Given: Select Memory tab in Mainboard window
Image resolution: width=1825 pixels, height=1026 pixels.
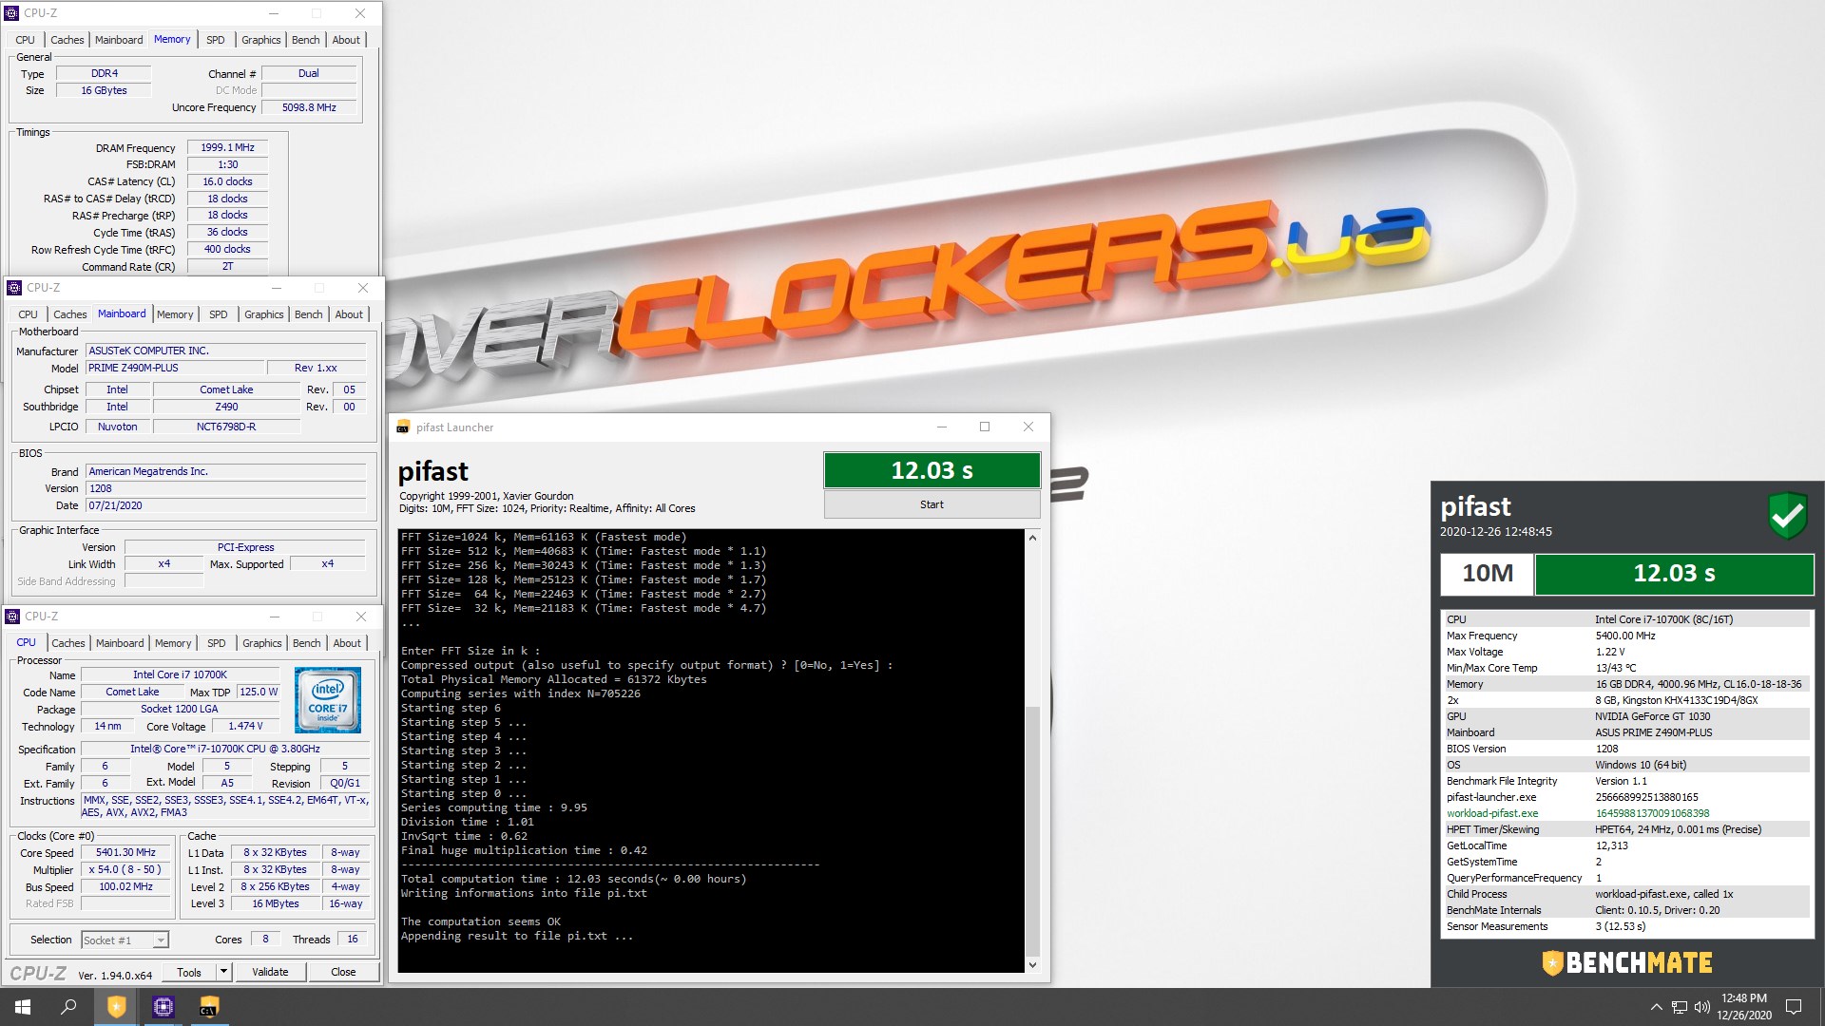Looking at the screenshot, I should coord(175,314).
